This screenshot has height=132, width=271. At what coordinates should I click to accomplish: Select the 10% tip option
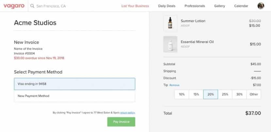pos(182,94)
